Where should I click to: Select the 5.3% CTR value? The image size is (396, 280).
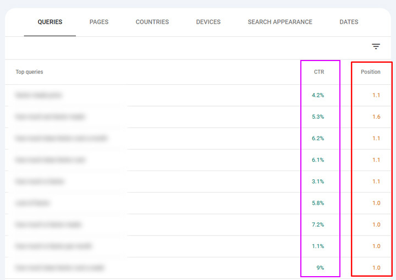[318, 117]
